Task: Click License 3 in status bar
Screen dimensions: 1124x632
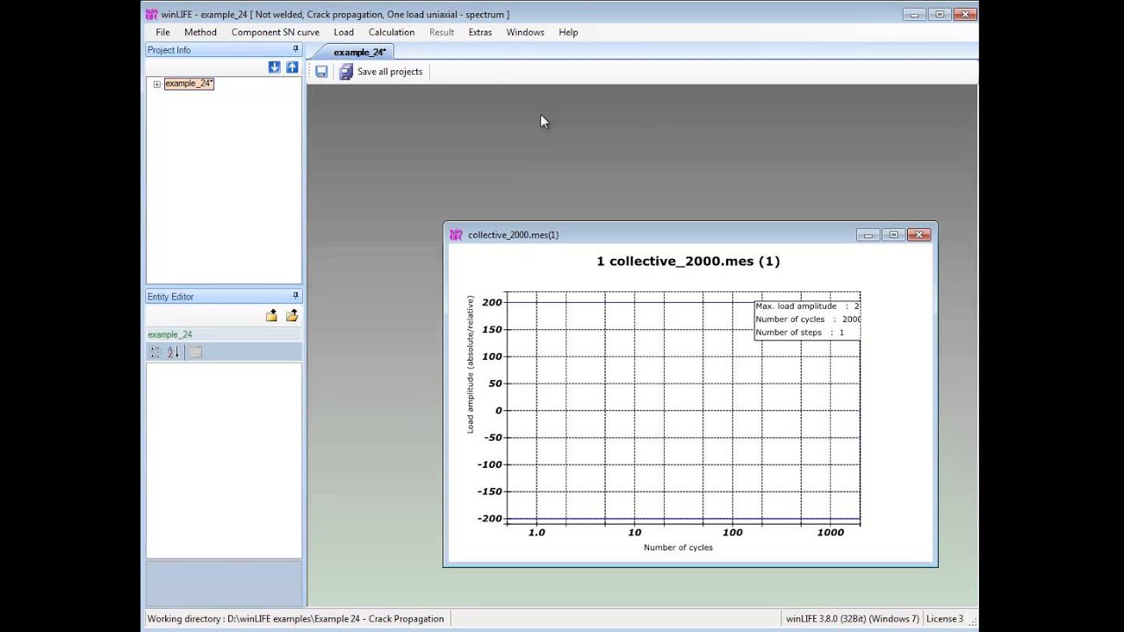Action: pyautogui.click(x=945, y=619)
